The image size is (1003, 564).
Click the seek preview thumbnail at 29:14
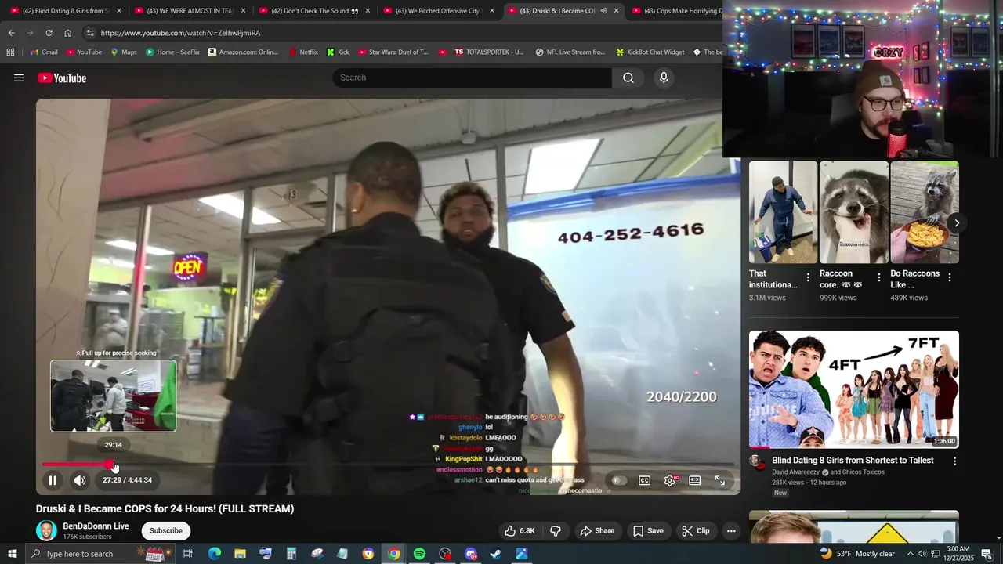pyautogui.click(x=114, y=396)
